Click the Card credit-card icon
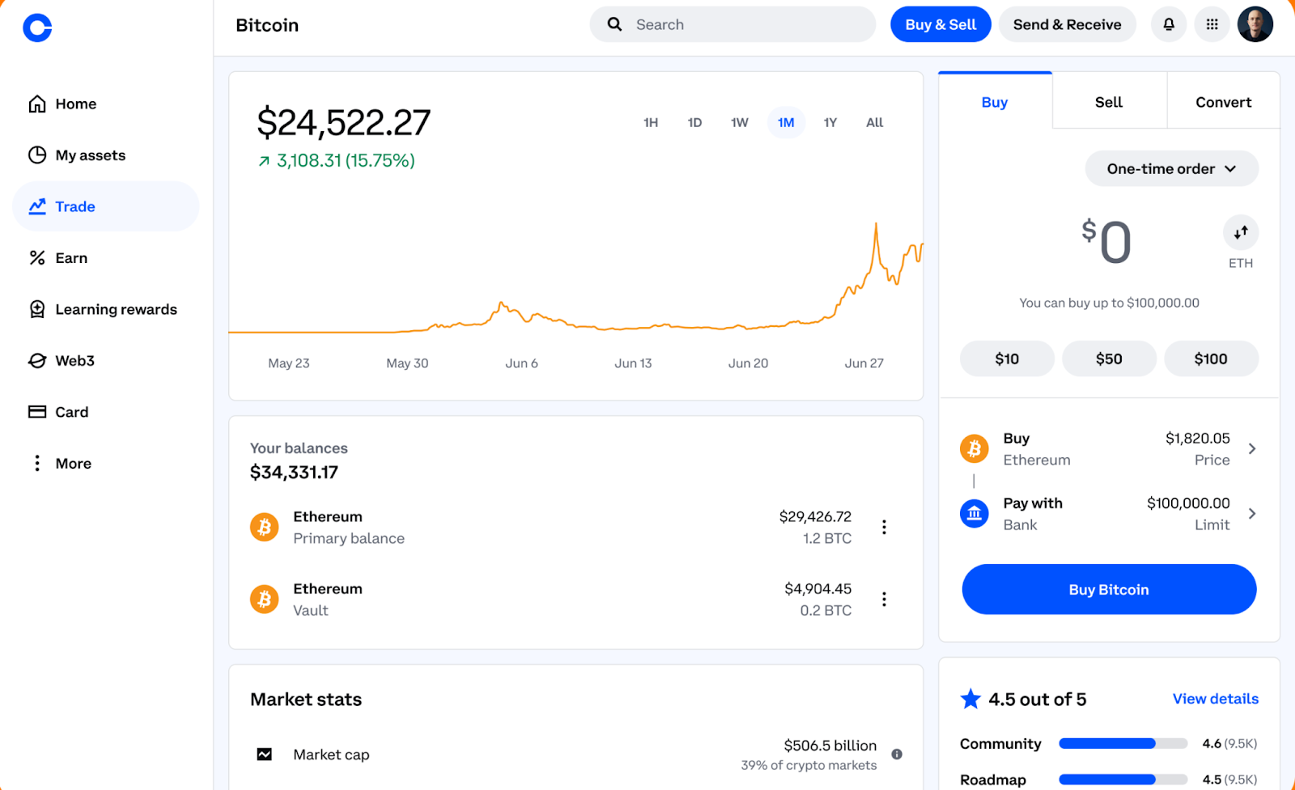Image resolution: width=1295 pixels, height=790 pixels. 37,411
